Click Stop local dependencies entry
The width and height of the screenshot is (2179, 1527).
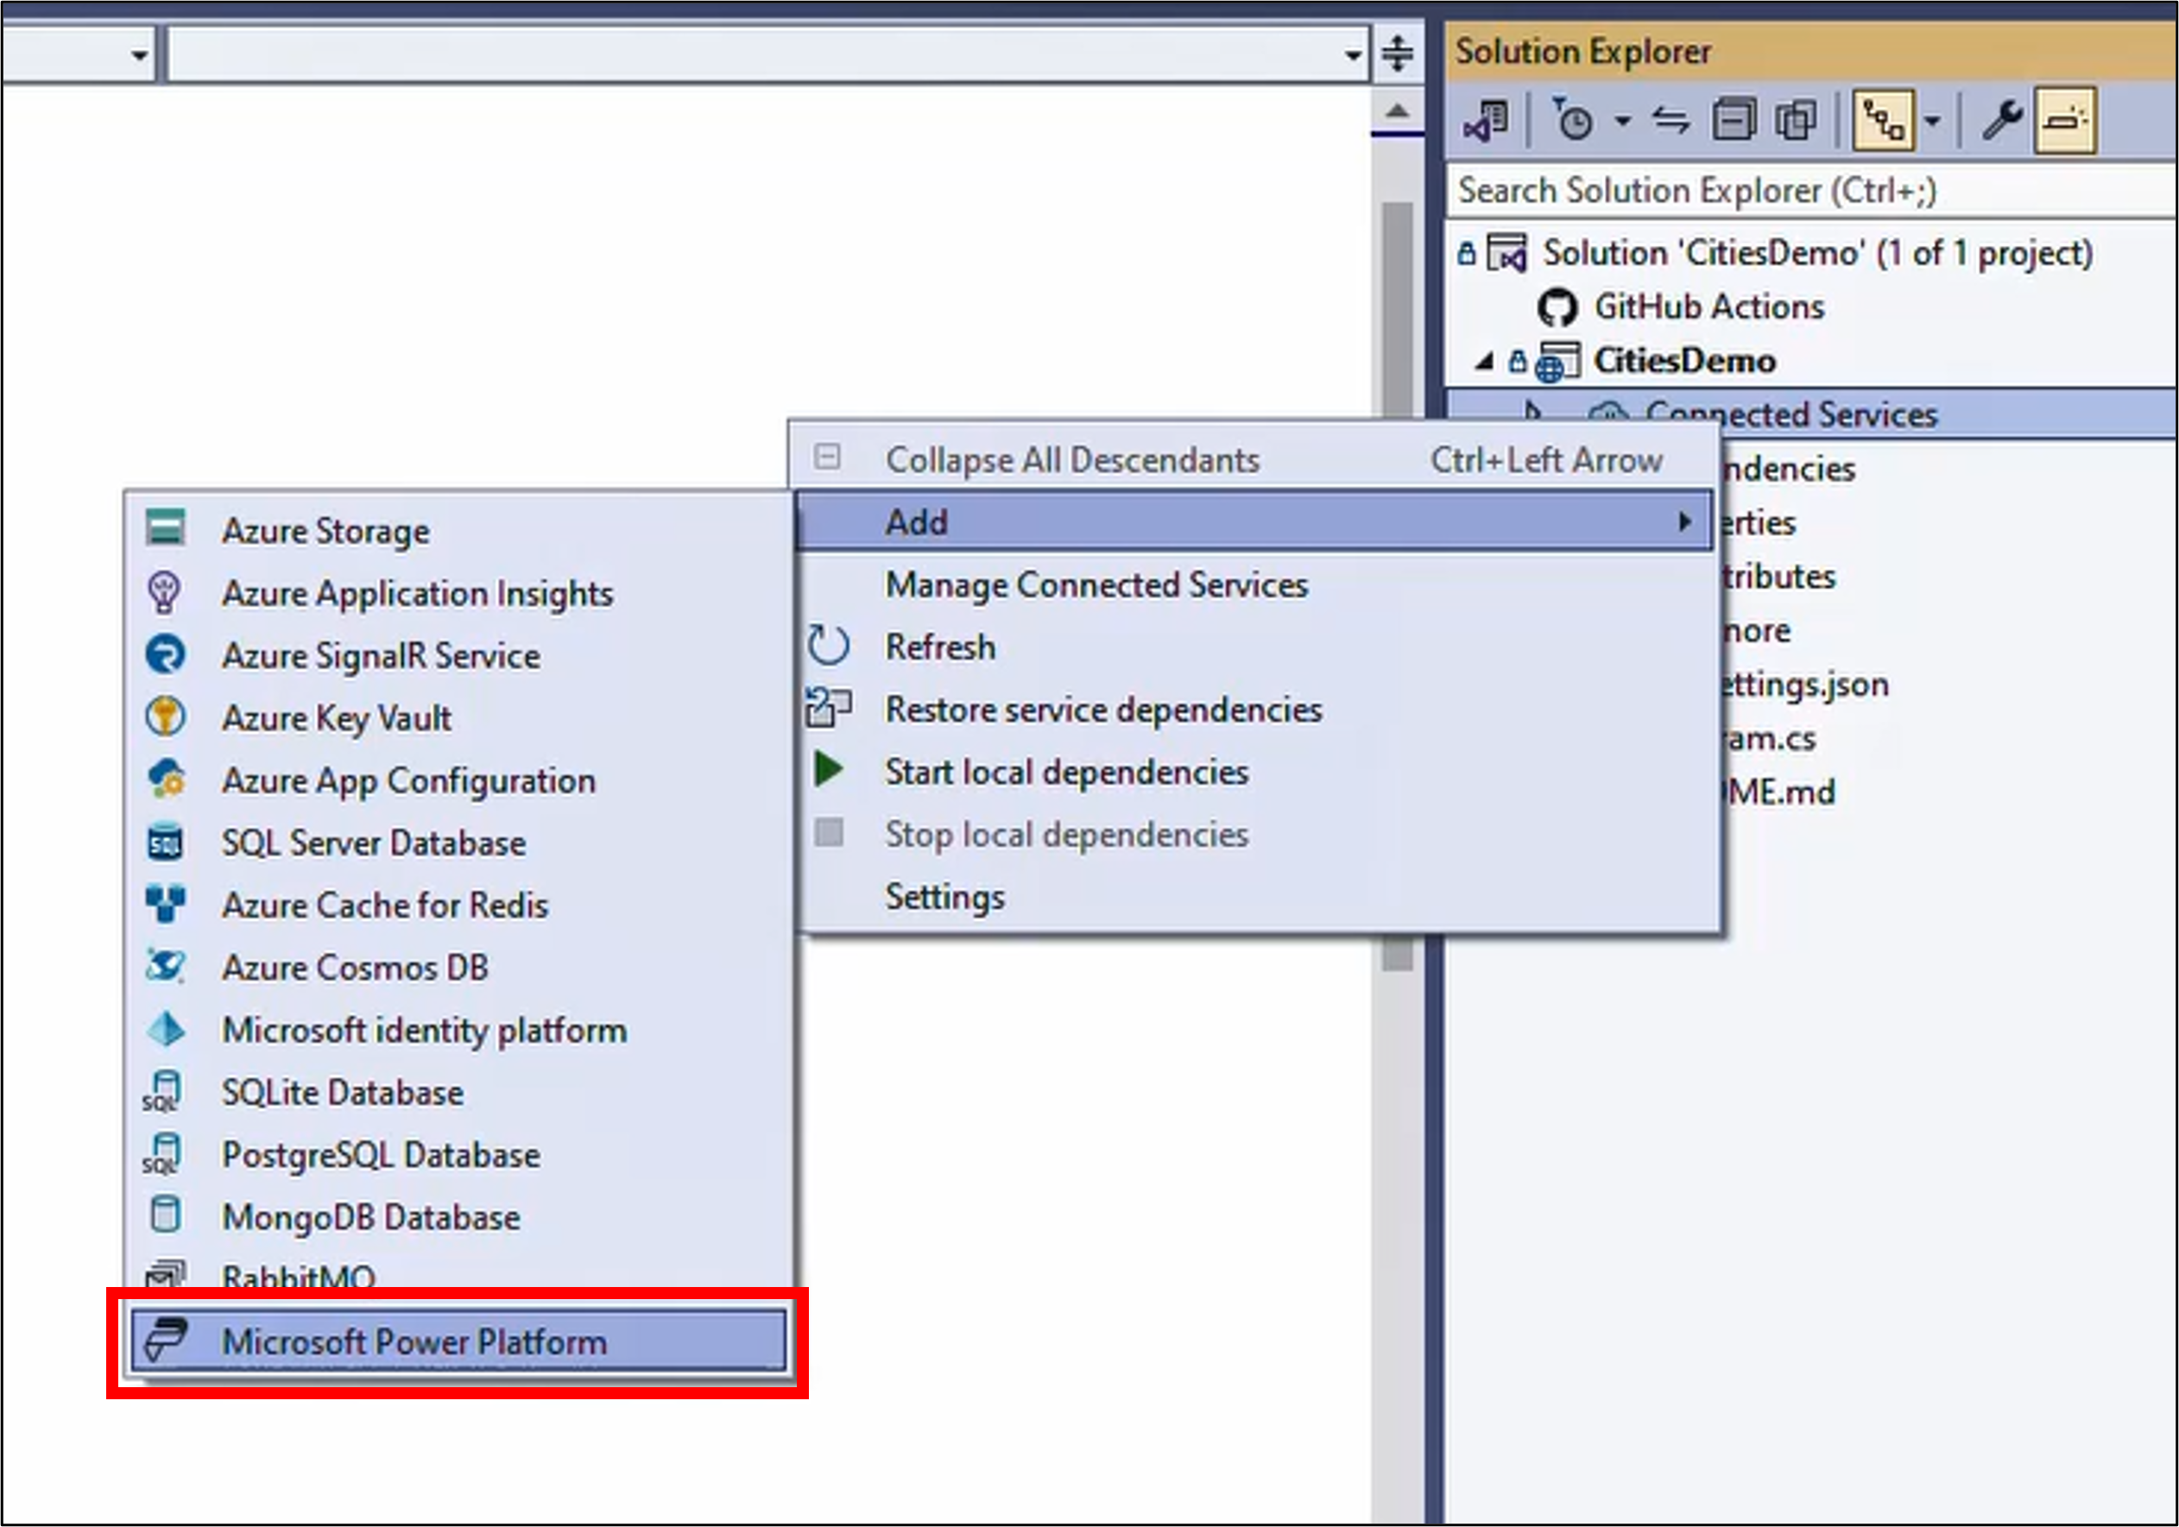pos(1254,836)
